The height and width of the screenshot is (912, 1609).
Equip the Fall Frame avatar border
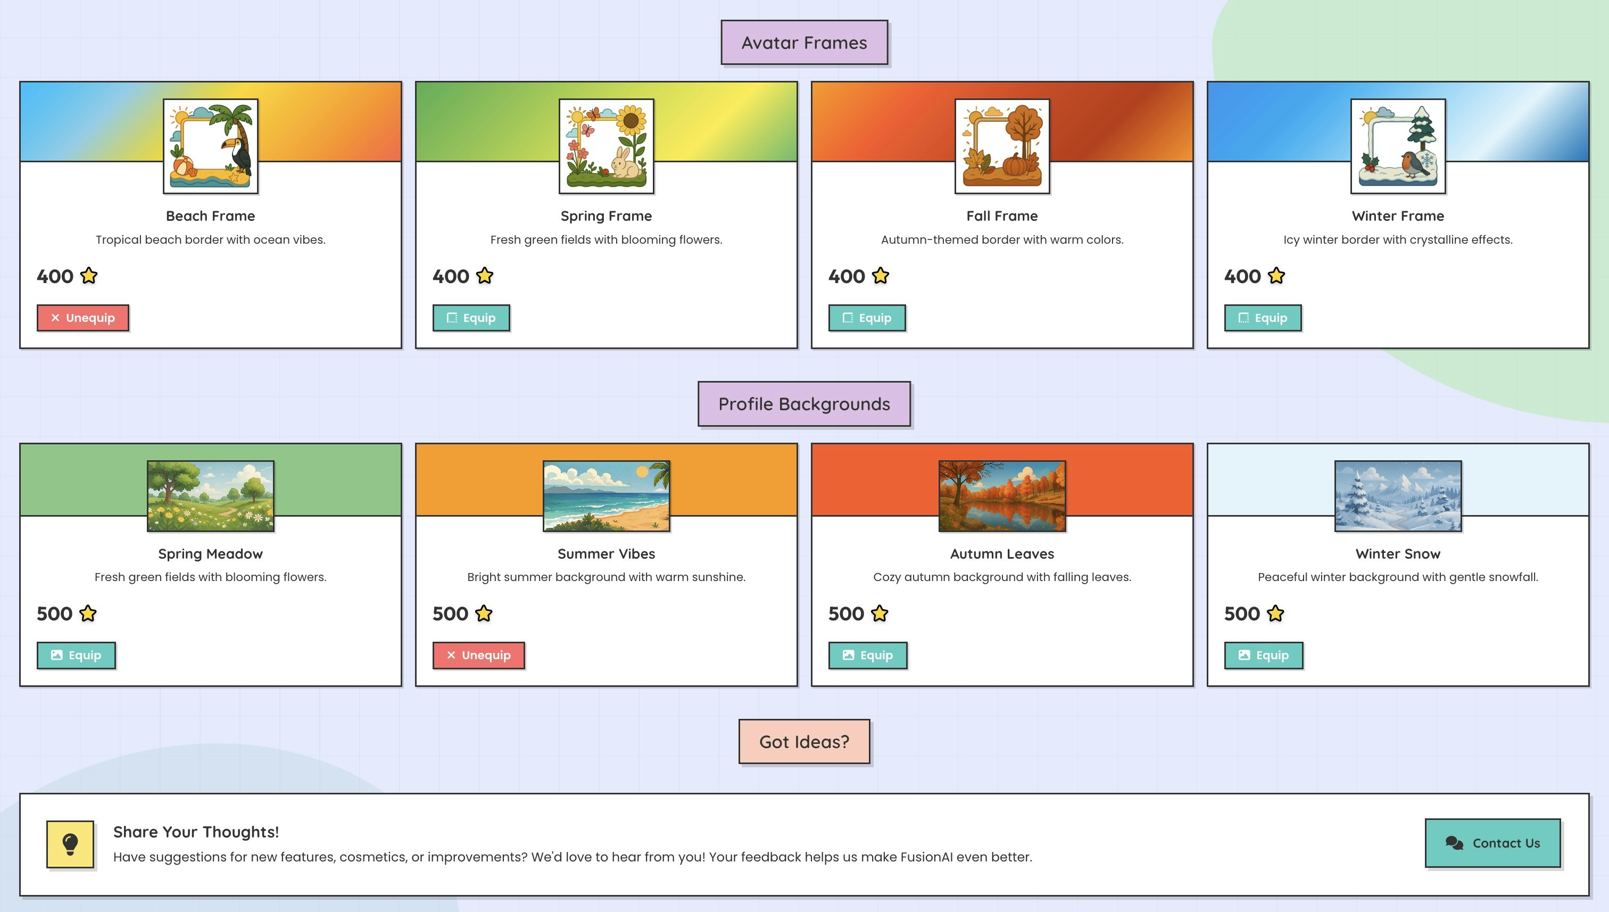coord(867,318)
